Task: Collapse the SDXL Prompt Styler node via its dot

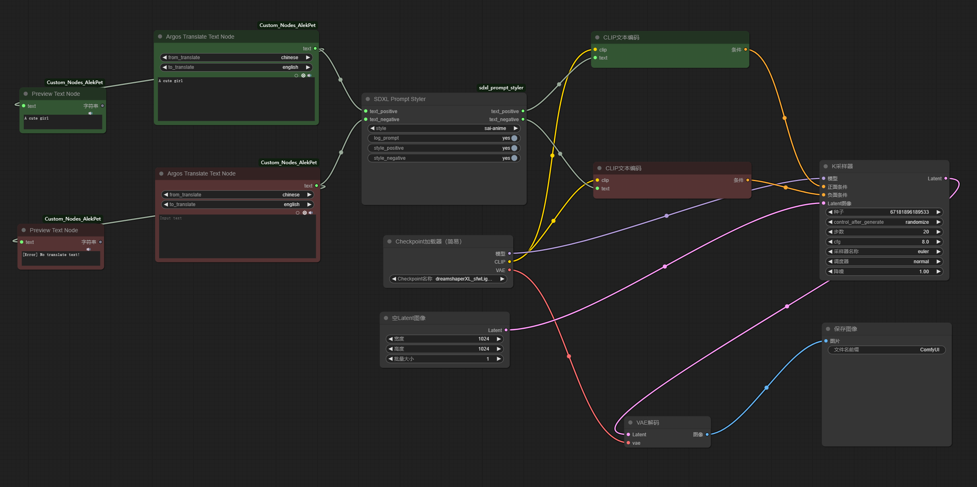Action: (x=368, y=99)
